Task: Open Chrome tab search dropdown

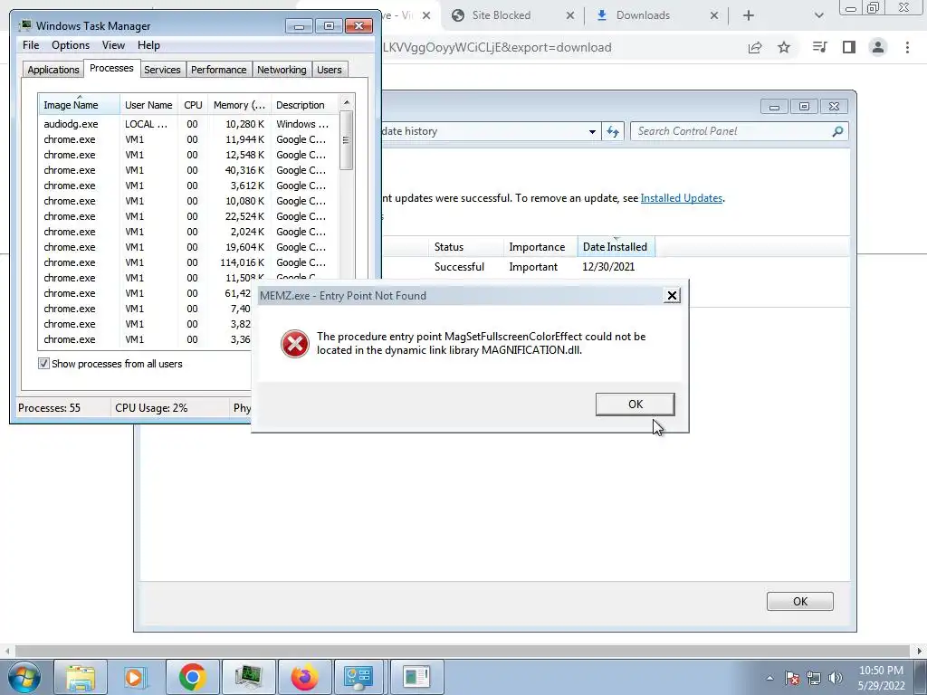Action: pyautogui.click(x=818, y=15)
